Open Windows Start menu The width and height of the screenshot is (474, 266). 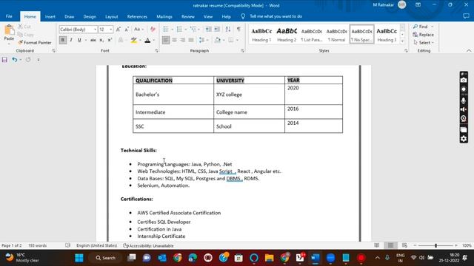[x=79, y=258]
